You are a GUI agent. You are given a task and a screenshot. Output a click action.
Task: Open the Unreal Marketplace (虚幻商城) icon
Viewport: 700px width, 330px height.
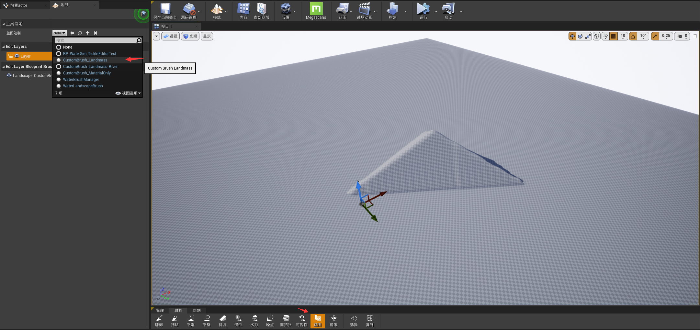tap(262, 11)
